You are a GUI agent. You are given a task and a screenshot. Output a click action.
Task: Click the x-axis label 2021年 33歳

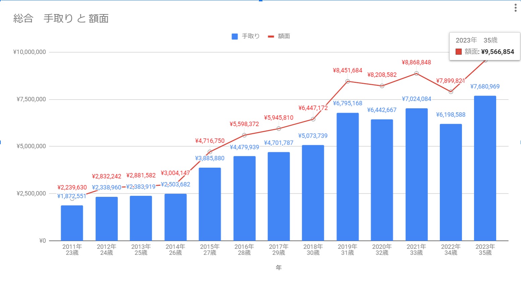coord(416,250)
